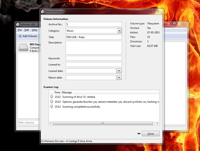200x151 pixels.
Task: Click the green status indicator beside Close
Action: (x=139, y=133)
